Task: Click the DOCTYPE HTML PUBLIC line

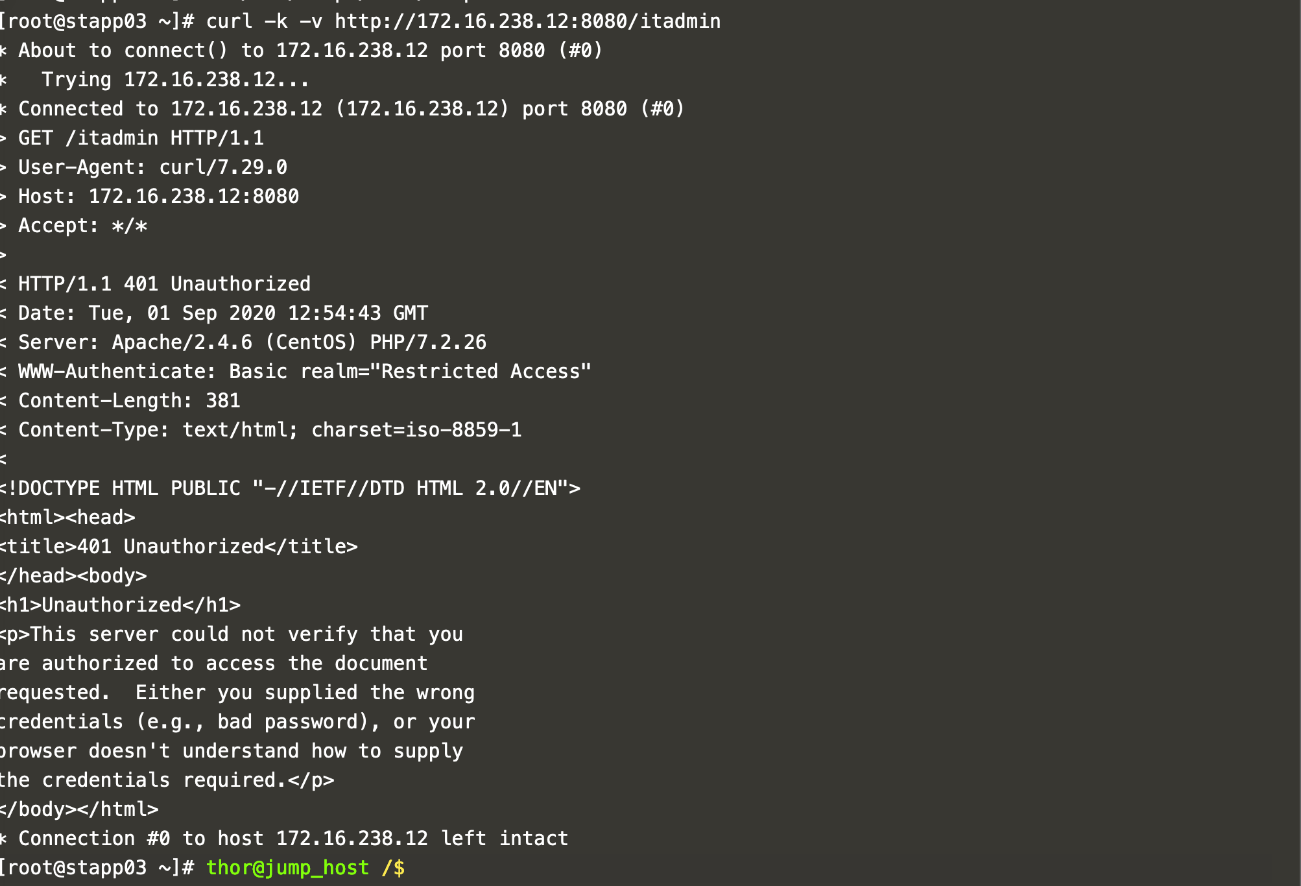Action: (x=290, y=488)
